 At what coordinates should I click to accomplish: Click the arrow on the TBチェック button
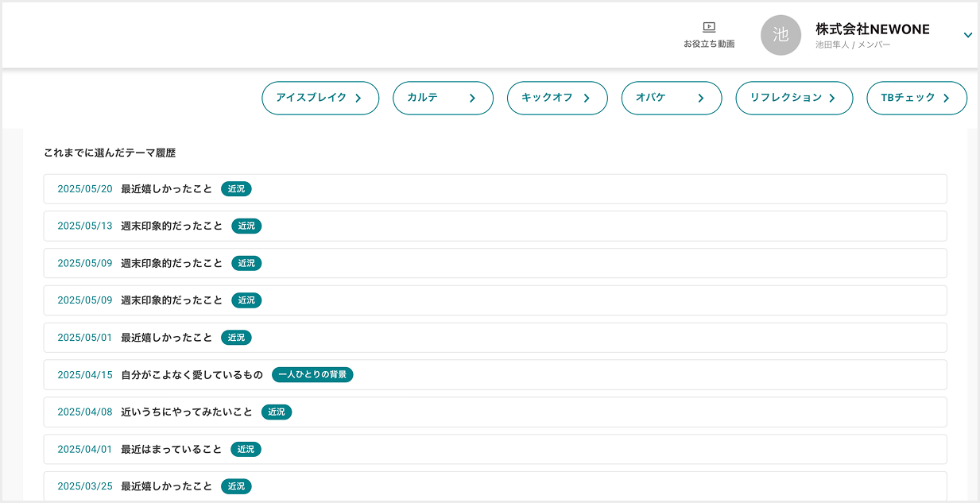tap(946, 99)
